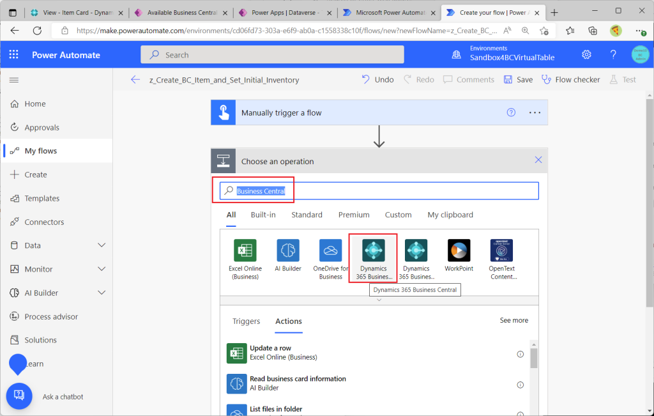The width and height of the screenshot is (654, 416).
Task: Click the Power Automate header search field
Action: pos(272,55)
